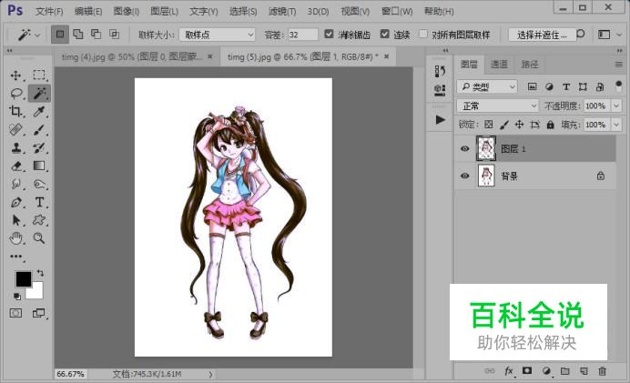Delete the layer with trash button
The height and width of the screenshot is (383, 630).
point(602,371)
